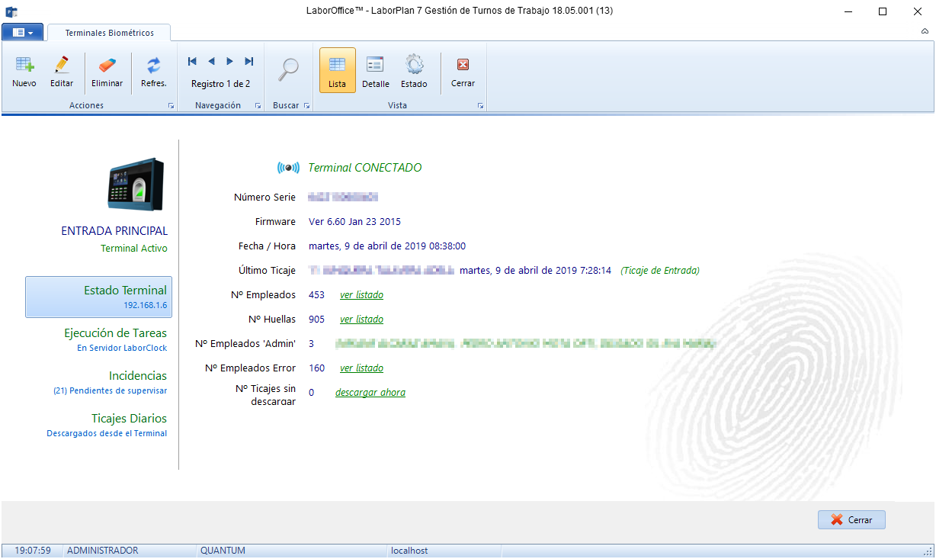Select Estado Terminal sidebar item
This screenshot has width=936, height=559.
tap(98, 297)
